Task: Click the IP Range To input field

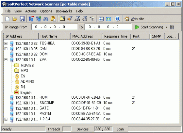Action: (108, 27)
